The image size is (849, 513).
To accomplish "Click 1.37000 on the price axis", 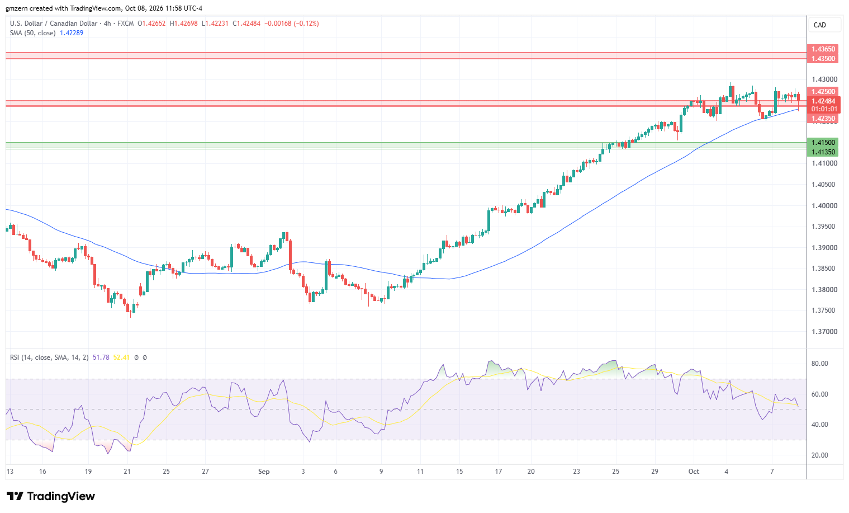I will (x=824, y=332).
